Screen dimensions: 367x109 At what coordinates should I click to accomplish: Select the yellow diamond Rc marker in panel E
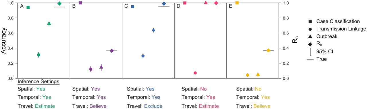click(268, 50)
